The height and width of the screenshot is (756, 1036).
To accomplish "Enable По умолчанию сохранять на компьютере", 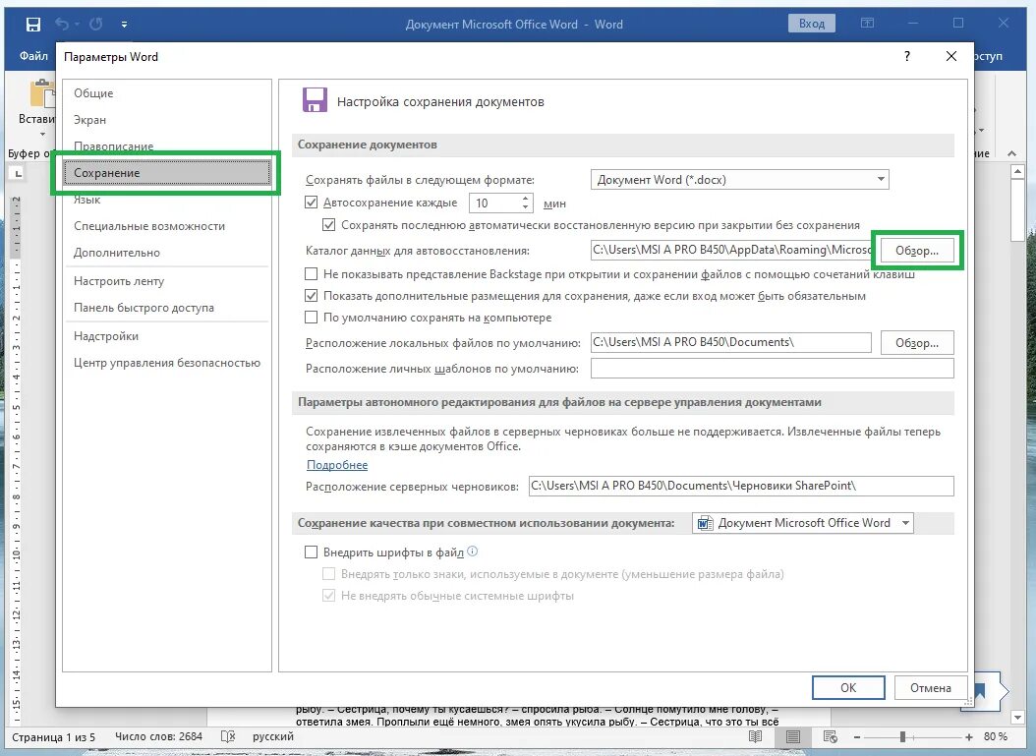I will pos(312,318).
